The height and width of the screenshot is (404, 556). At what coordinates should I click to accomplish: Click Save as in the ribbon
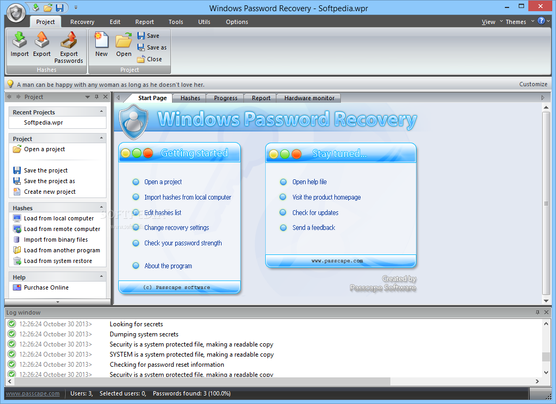point(152,47)
